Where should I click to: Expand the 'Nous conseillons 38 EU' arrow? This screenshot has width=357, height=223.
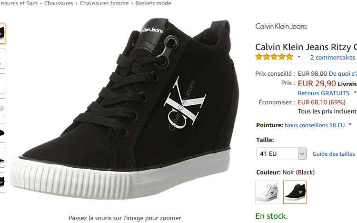click(350, 124)
